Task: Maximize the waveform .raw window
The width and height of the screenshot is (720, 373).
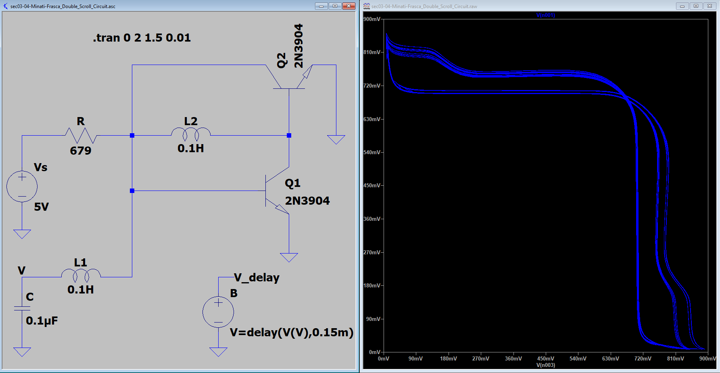Action: 696,6
